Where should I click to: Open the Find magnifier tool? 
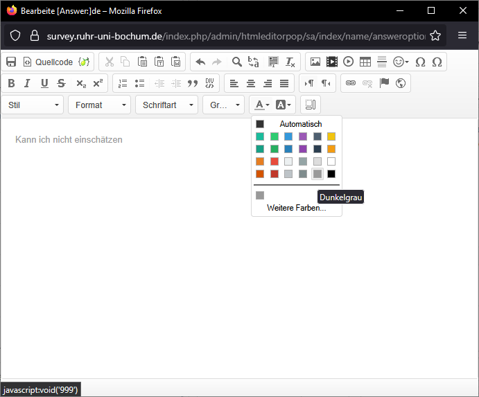pyautogui.click(x=237, y=62)
